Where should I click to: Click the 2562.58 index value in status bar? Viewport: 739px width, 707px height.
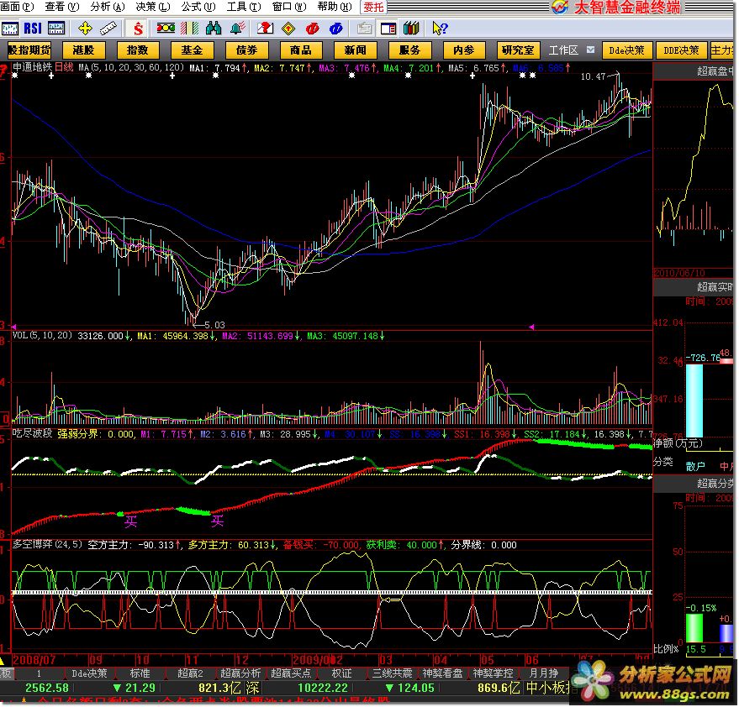click(46, 689)
